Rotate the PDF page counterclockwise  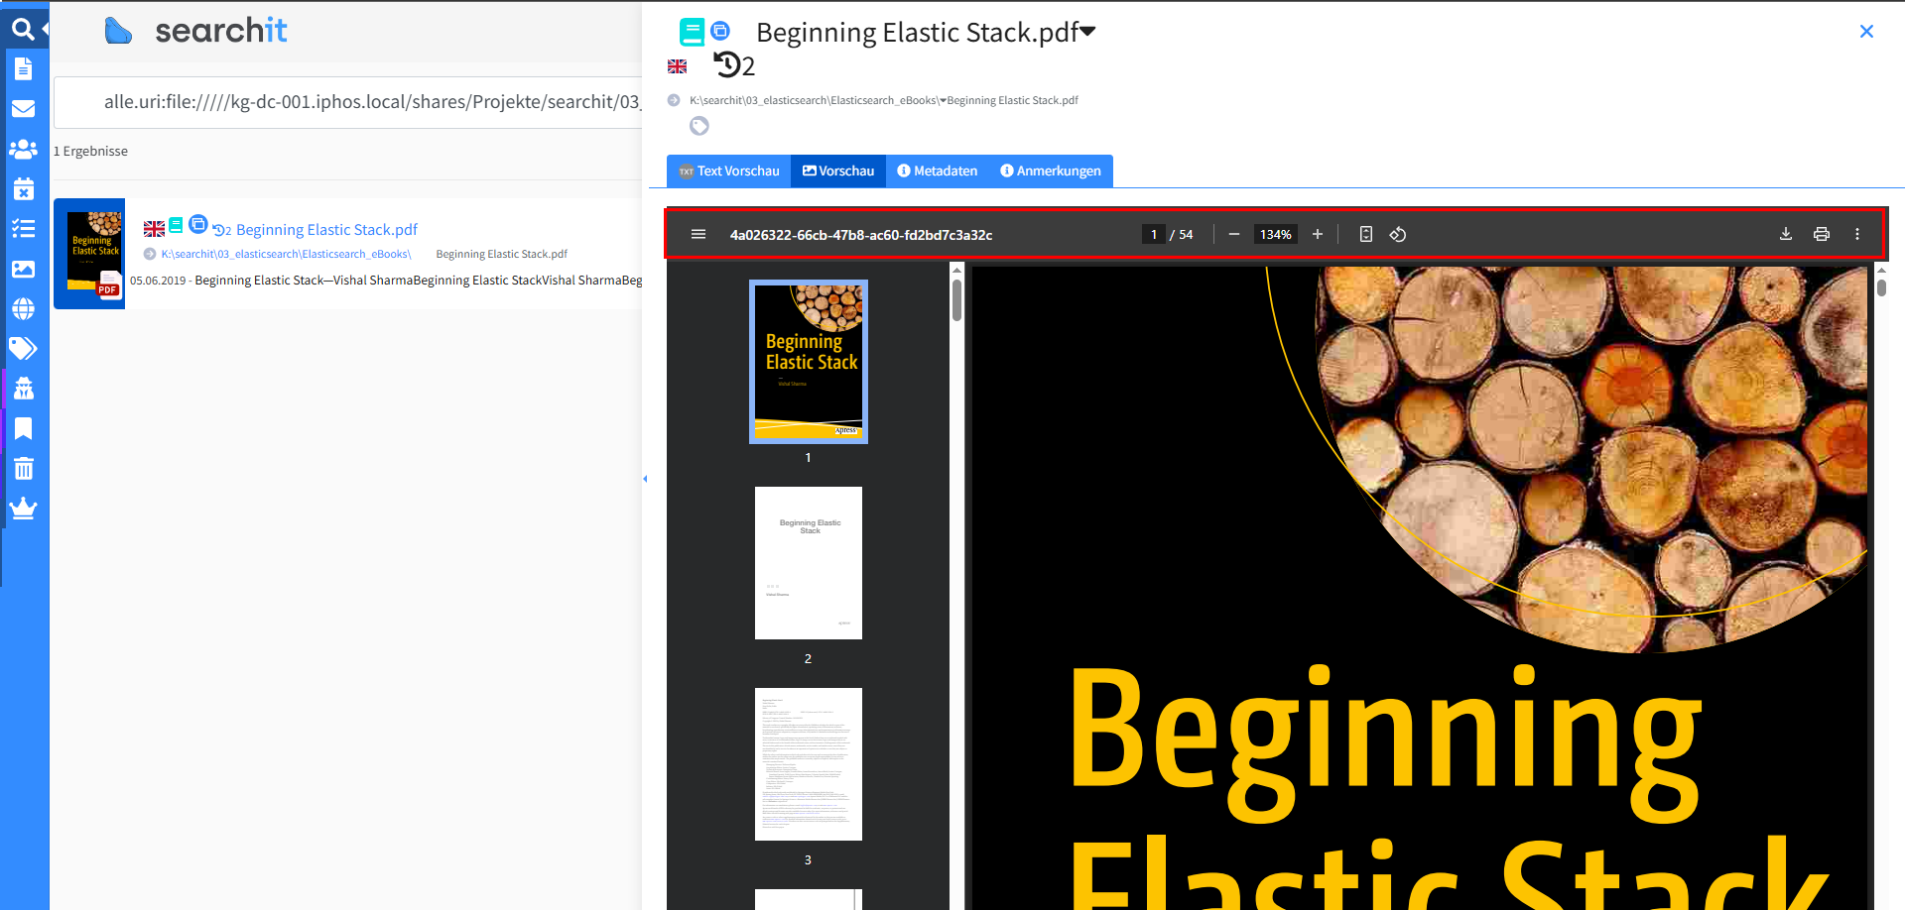coord(1397,234)
